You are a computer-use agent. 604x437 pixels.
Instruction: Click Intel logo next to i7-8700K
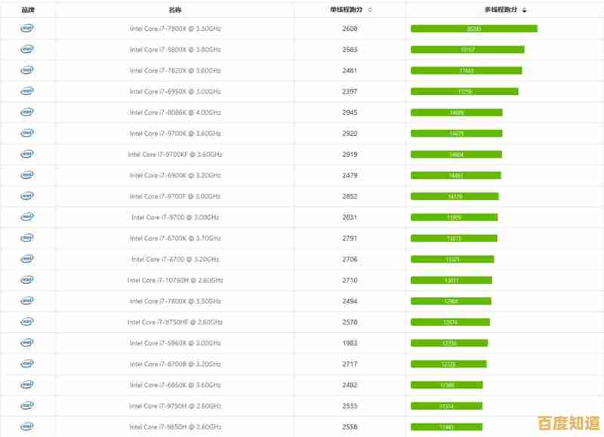27,239
